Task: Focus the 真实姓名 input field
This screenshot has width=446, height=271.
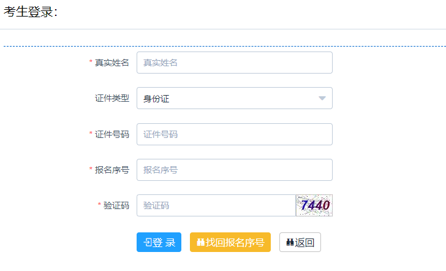Action: [x=234, y=63]
